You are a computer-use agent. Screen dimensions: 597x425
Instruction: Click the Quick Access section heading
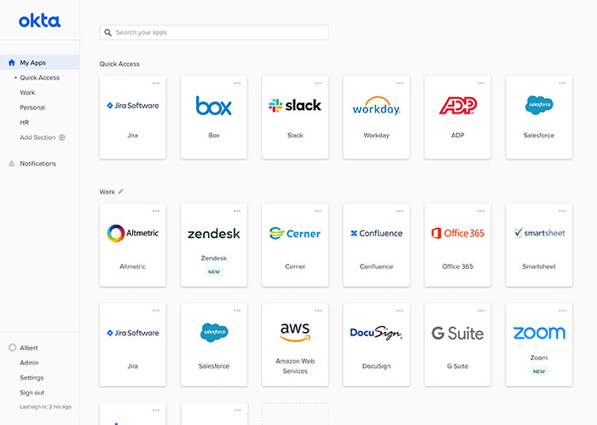coord(119,64)
